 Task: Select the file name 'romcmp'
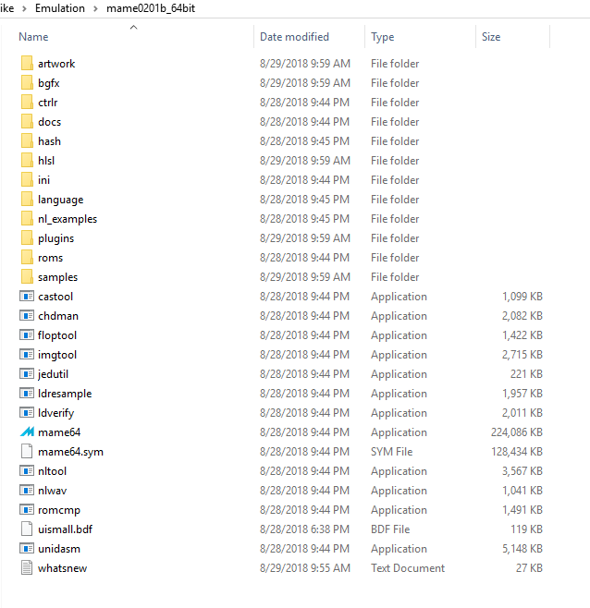pos(59,510)
